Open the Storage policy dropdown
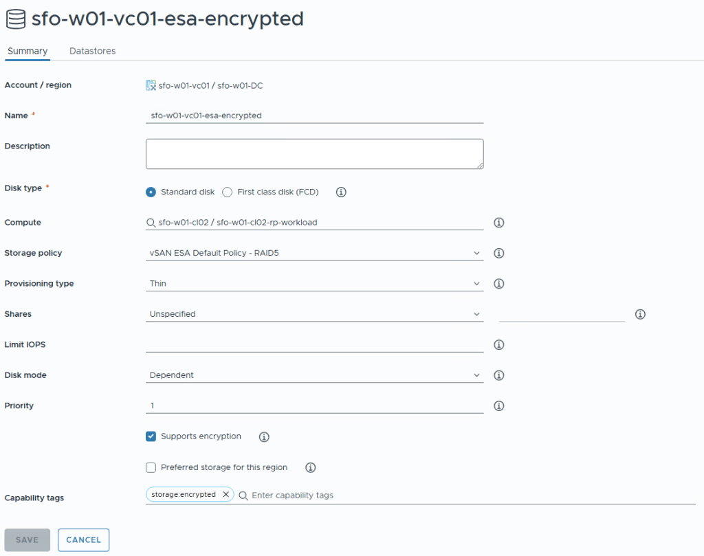Viewport: 704px width, 556px height. click(x=314, y=253)
